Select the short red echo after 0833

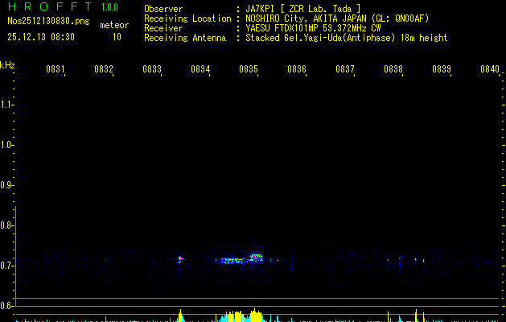[180, 259]
